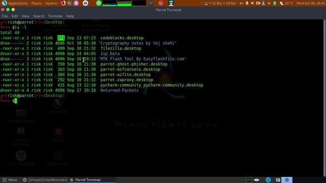Click the terminal cursor at the new prompt
The image size is (326, 183).
click(16, 101)
